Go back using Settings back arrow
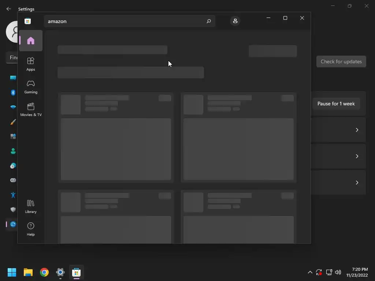This screenshot has height=281, width=375. click(x=9, y=9)
